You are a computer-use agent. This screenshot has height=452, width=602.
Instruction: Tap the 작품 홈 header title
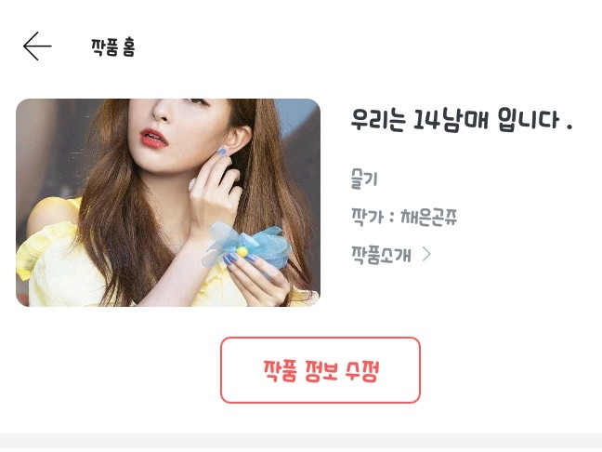[113, 47]
